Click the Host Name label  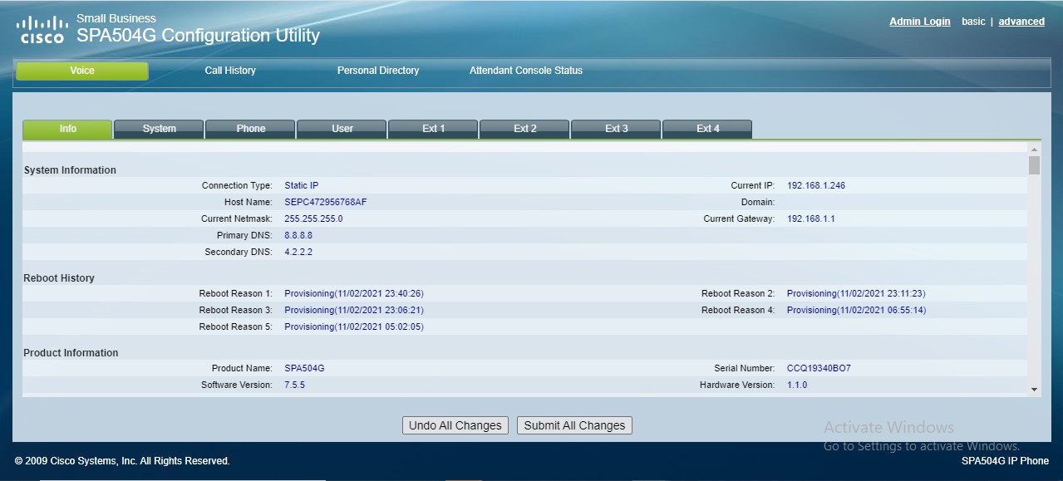coord(249,202)
